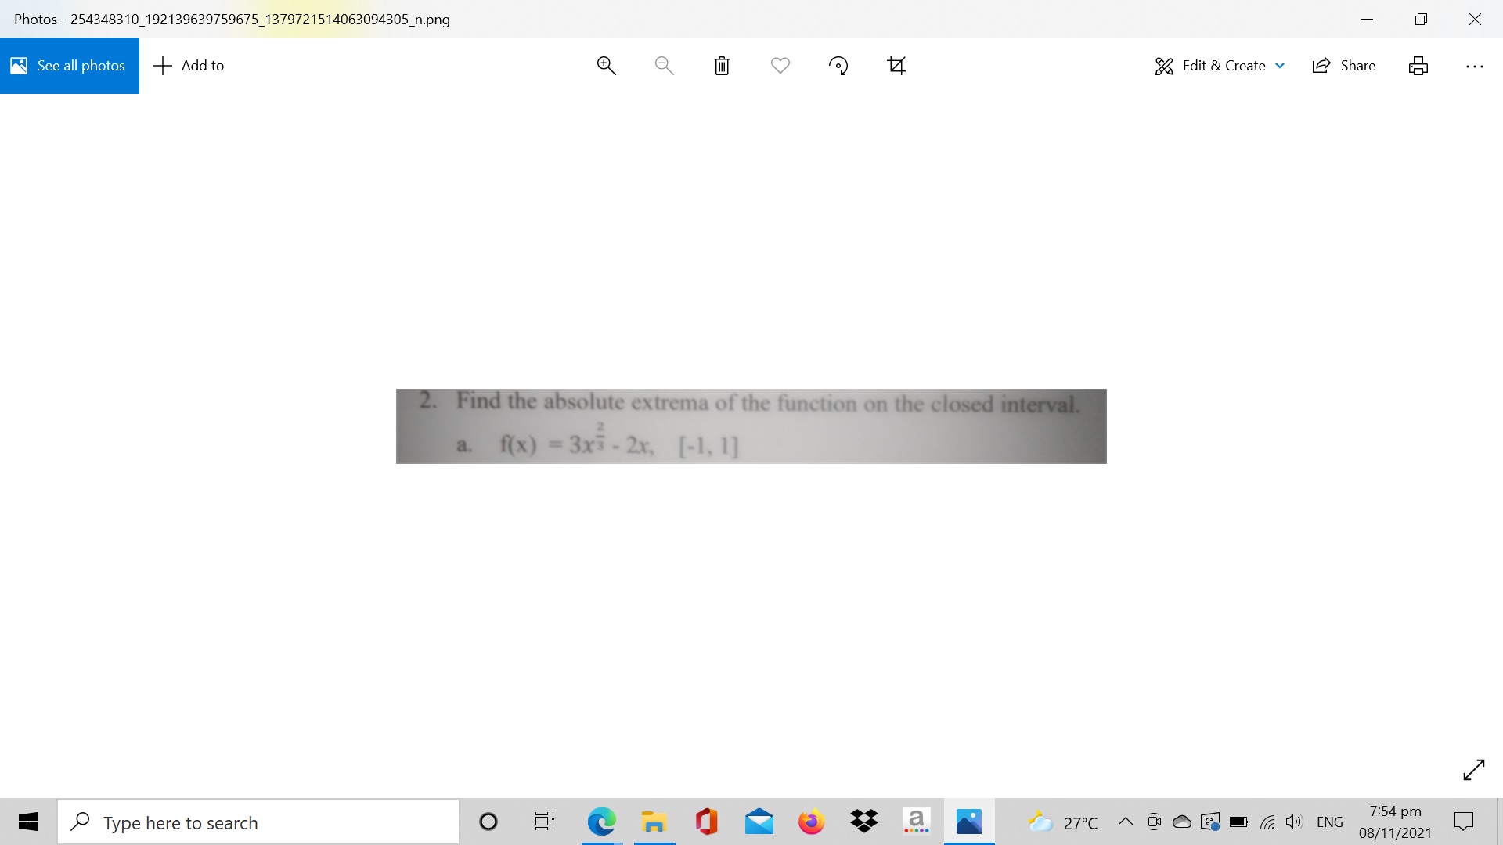Share the current photo
Image resolution: width=1503 pixels, height=845 pixels.
click(x=1344, y=65)
